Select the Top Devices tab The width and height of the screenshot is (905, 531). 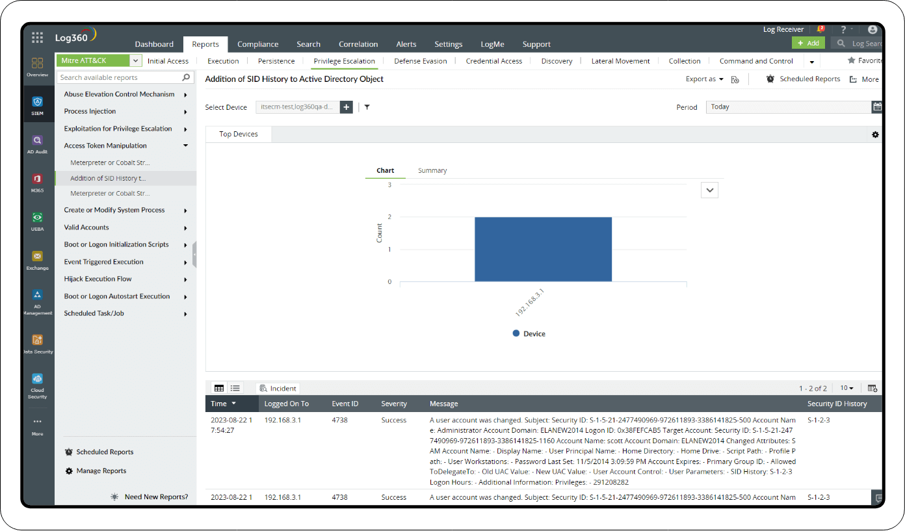[x=239, y=134]
